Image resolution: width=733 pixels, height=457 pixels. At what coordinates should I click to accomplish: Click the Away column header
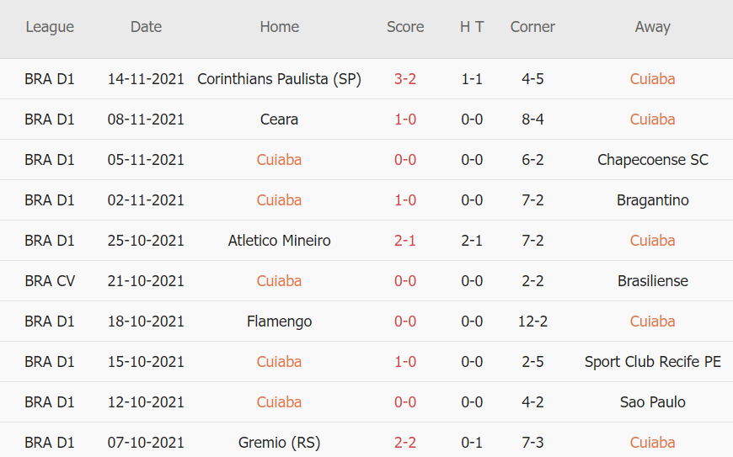[652, 27]
